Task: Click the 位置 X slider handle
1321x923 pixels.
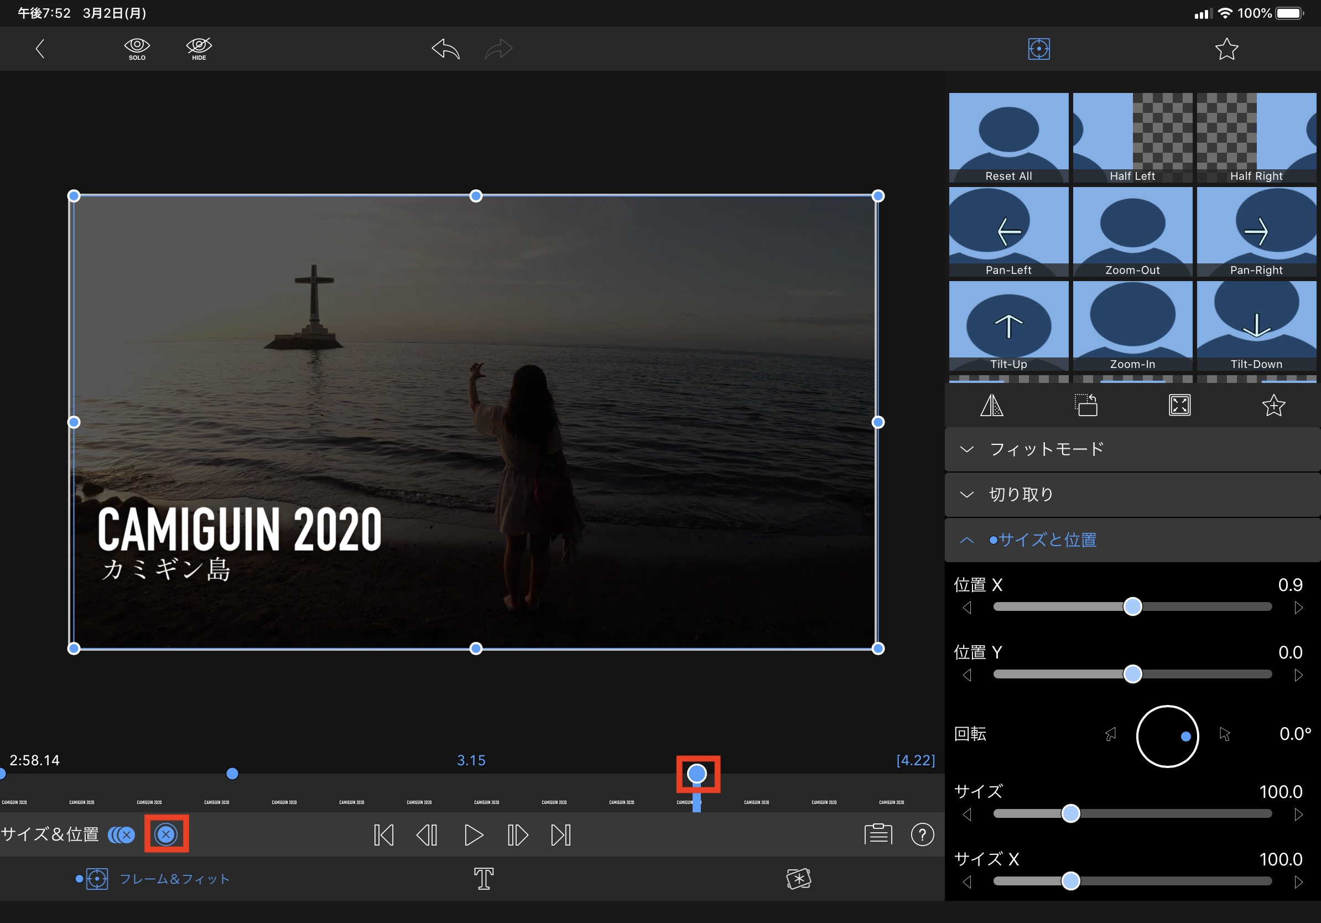Action: (x=1132, y=607)
